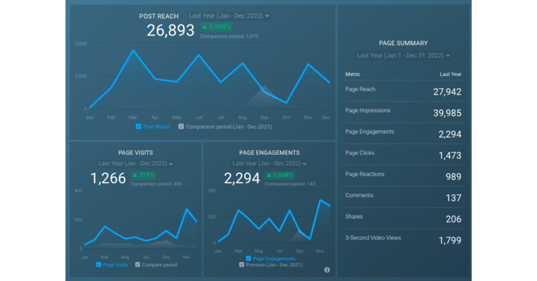The height and width of the screenshot is (281, 537).
Task: Click the Comparison period: 1,972 text
Action: point(229,36)
